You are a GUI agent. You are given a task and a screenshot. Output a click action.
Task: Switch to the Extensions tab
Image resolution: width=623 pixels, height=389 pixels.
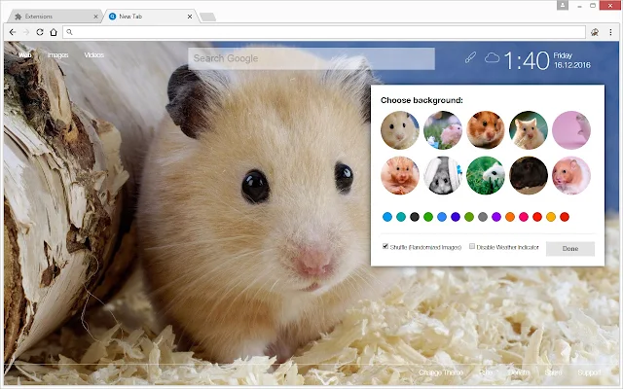(55, 17)
